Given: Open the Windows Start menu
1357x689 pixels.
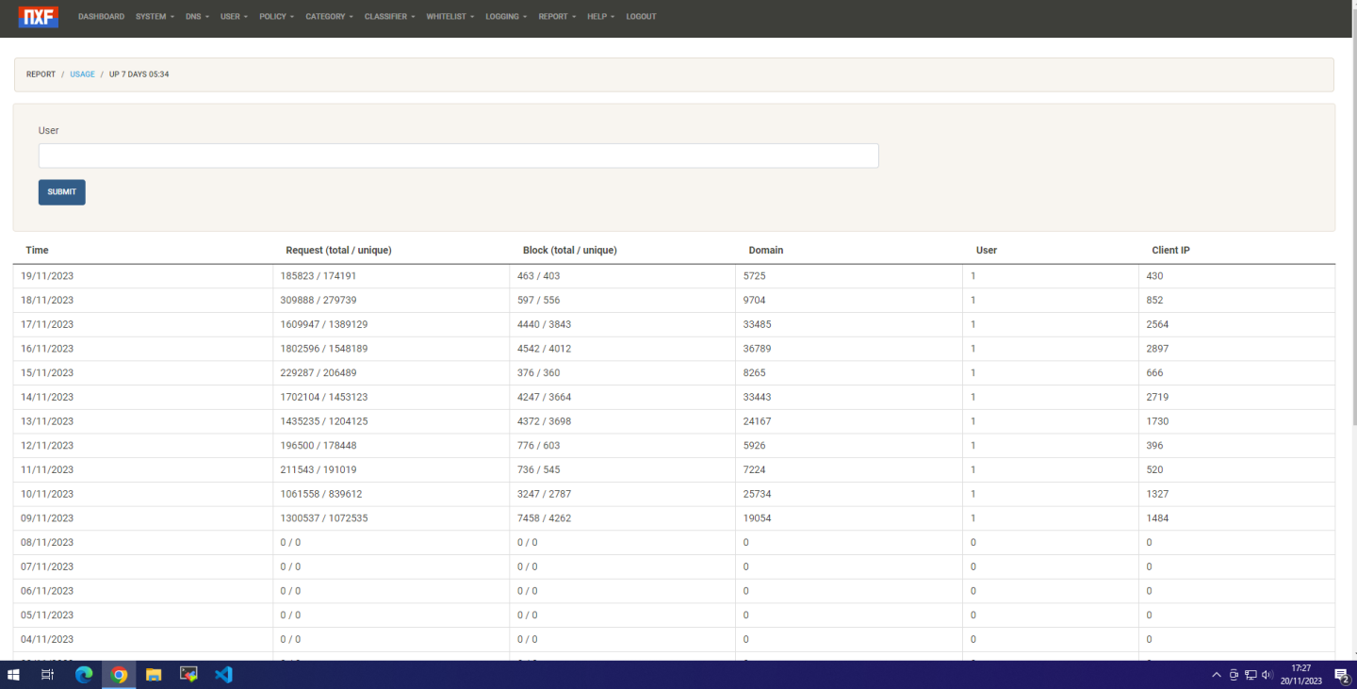Looking at the screenshot, I should tap(13, 675).
